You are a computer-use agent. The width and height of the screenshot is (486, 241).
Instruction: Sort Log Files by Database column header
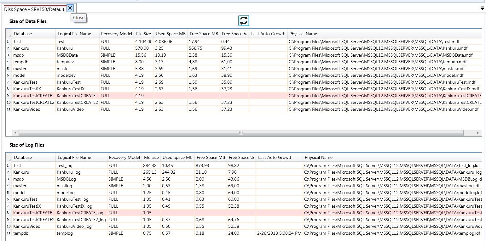(34, 157)
